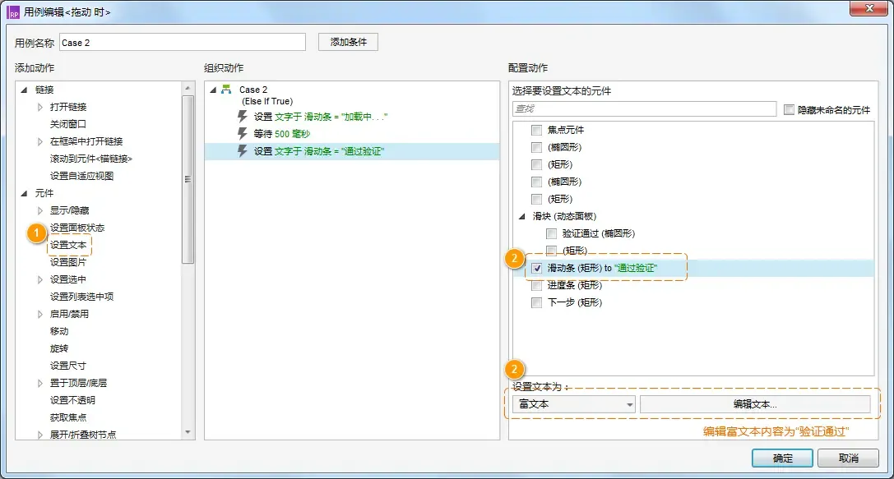Click the 确定 button to confirm

tap(781, 458)
